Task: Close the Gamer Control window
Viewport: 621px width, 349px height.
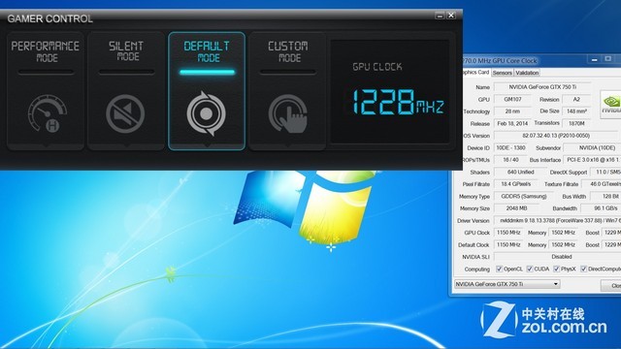Action: (451, 16)
